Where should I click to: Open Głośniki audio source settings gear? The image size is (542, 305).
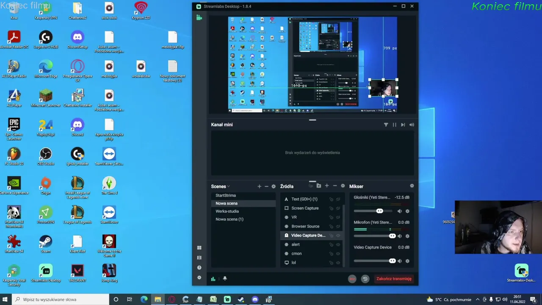[407, 211]
